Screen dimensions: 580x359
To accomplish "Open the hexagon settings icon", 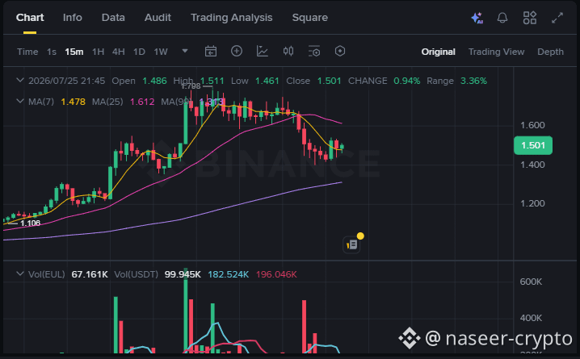I will (340, 51).
